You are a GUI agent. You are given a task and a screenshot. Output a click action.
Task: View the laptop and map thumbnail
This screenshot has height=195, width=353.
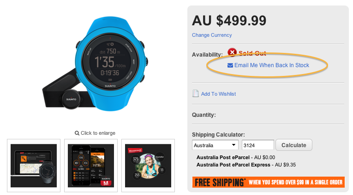[34, 166]
